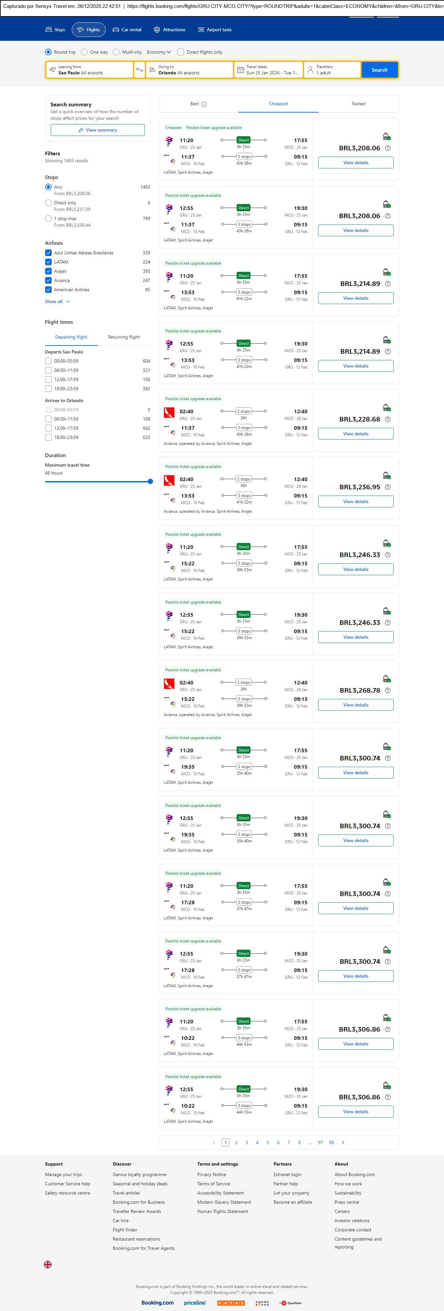Screen dimensions: 444x1311
Task: Click the info icon beside the Best tab
Action: (204, 104)
